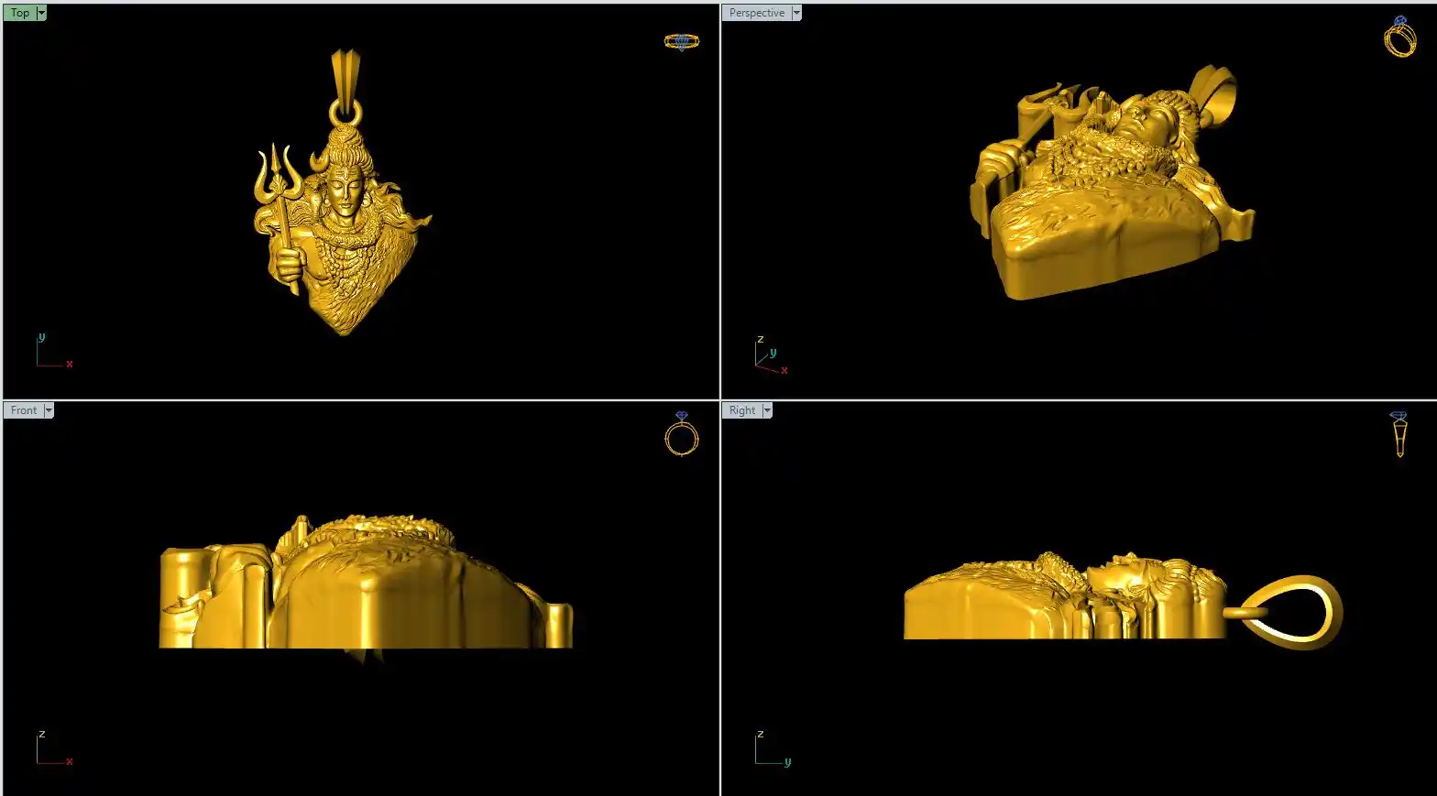The width and height of the screenshot is (1437, 796).
Task: Activate the Front viewport title label
Action: coord(24,410)
